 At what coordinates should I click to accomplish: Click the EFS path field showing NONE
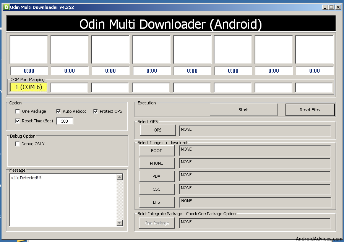tap(255, 202)
